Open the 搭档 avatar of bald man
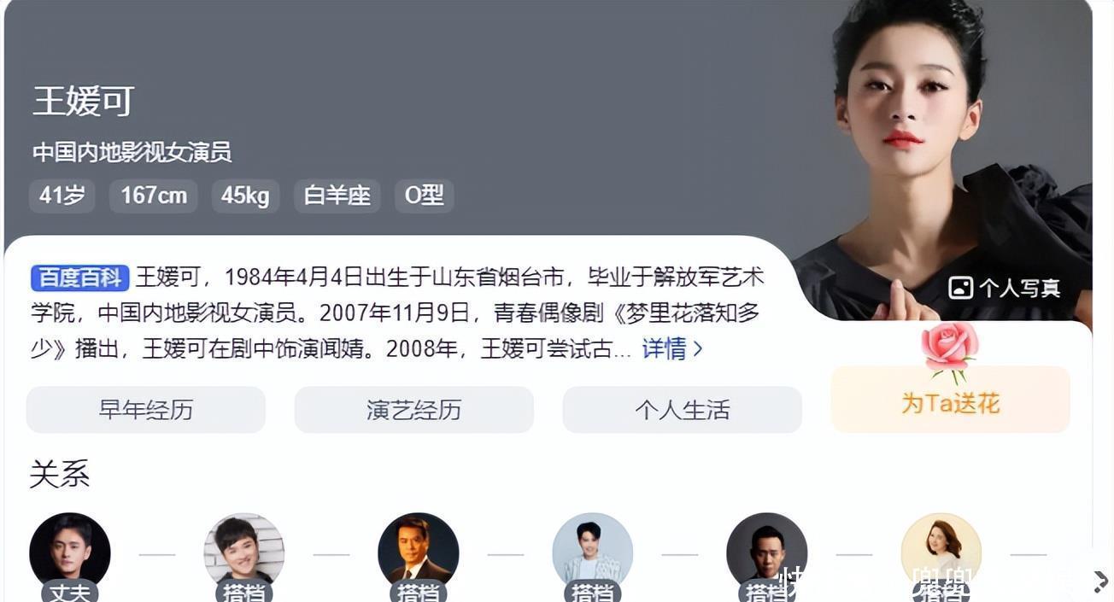The width and height of the screenshot is (1114, 602). (767, 553)
